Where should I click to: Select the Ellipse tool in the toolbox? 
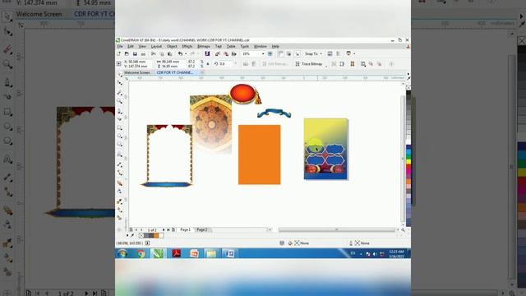[119, 136]
